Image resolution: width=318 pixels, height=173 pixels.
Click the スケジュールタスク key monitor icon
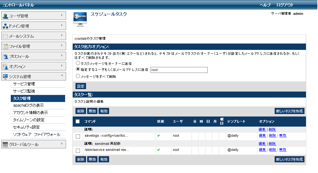(80, 19)
